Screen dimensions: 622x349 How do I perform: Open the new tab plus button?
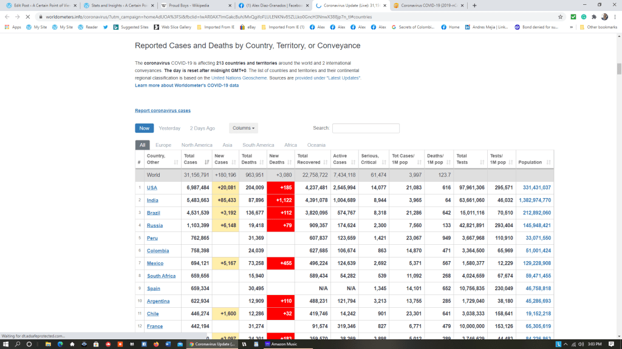tap(474, 5)
